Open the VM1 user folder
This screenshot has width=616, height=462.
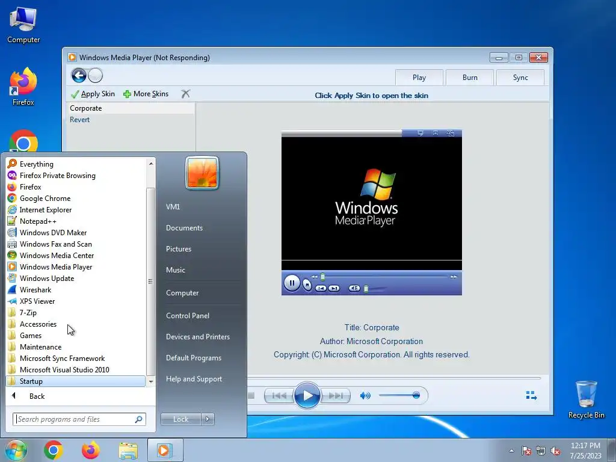[173, 207]
